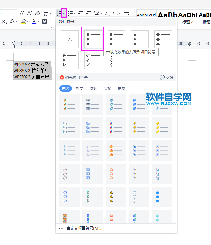This screenshot has width=211, height=245.
Task: Open the phonetic guide dropdown arrow
Action: click(50, 14)
